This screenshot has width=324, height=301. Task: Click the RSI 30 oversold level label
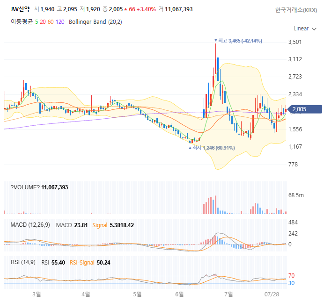coord(291,283)
